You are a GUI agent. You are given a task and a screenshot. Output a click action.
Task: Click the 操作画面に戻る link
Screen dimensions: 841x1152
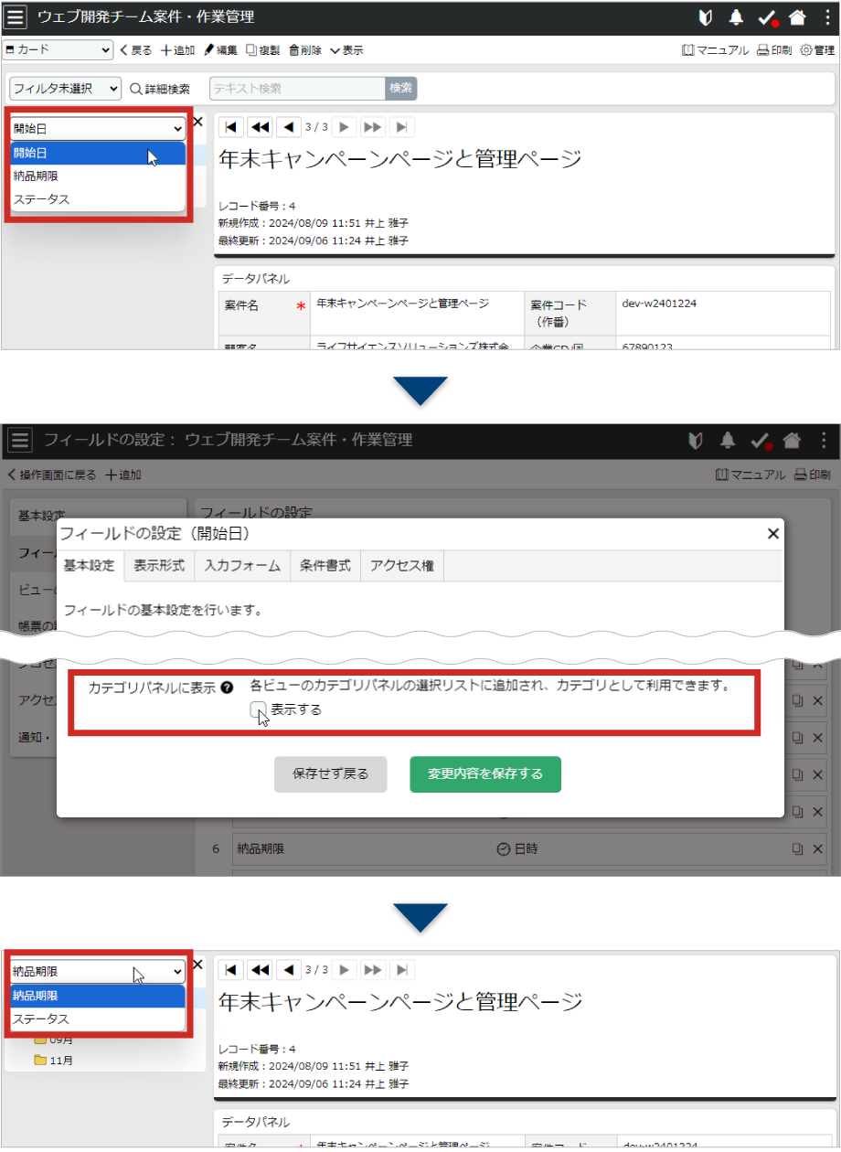tap(51, 475)
